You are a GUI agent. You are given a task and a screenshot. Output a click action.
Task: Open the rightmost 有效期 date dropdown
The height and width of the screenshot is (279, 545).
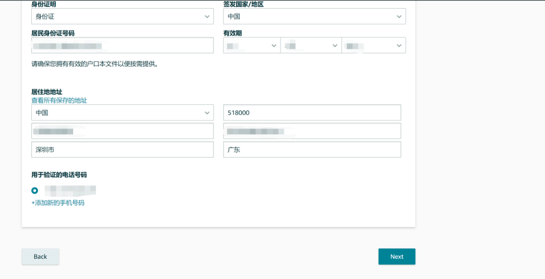click(373, 45)
